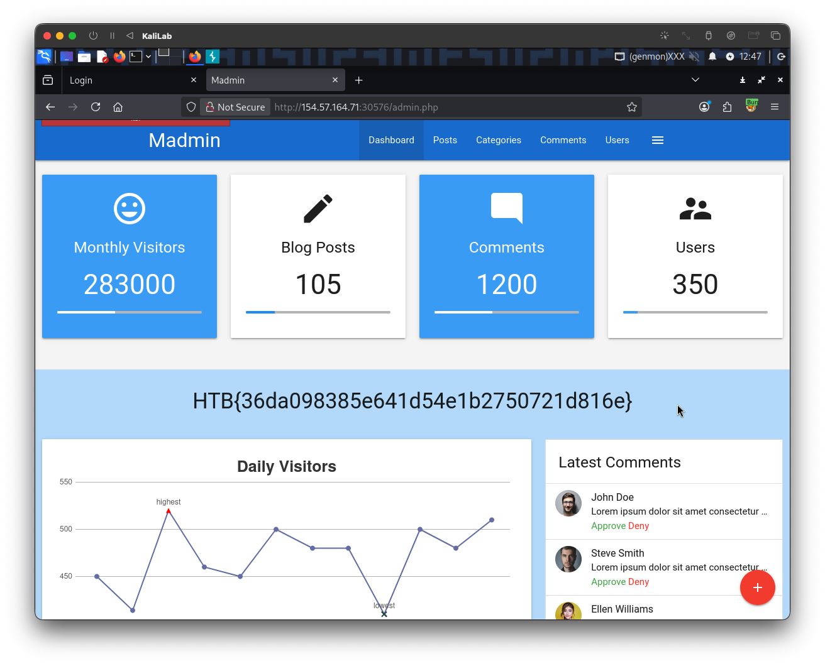
Task: Approve John Doe's comment
Action: (x=608, y=526)
